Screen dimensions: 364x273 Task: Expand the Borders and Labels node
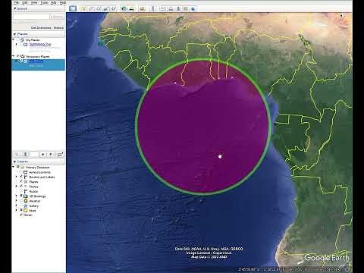pyautogui.click(x=17, y=177)
